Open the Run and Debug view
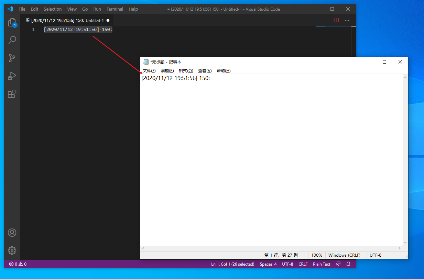The width and height of the screenshot is (424, 279). pos(12,76)
